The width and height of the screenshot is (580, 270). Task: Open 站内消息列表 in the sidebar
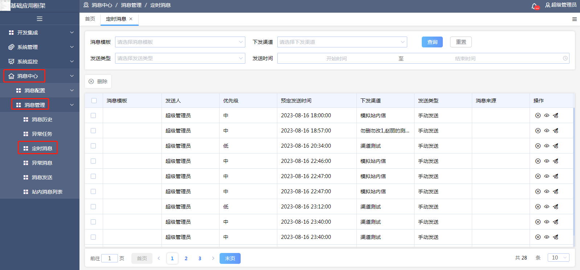47,192
